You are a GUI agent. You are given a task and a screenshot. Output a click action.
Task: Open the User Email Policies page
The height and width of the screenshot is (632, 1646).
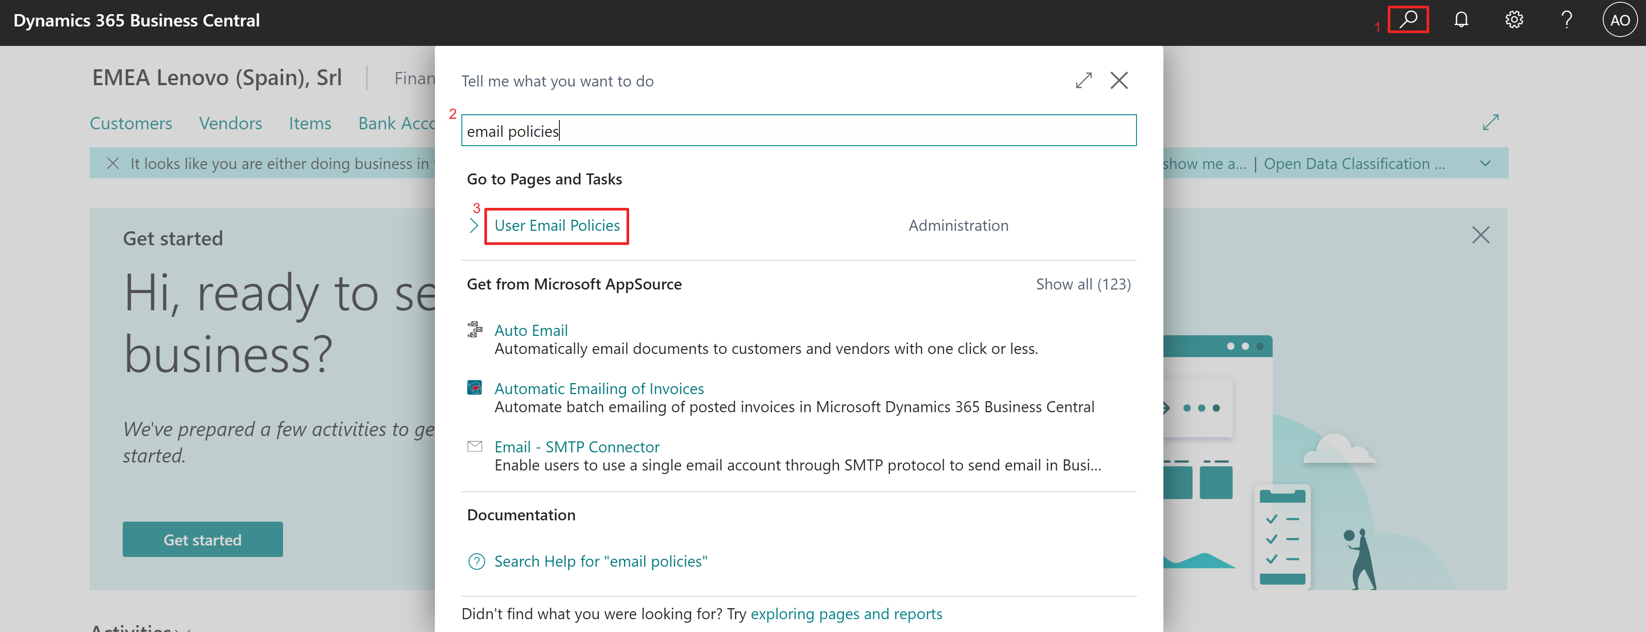[557, 226]
